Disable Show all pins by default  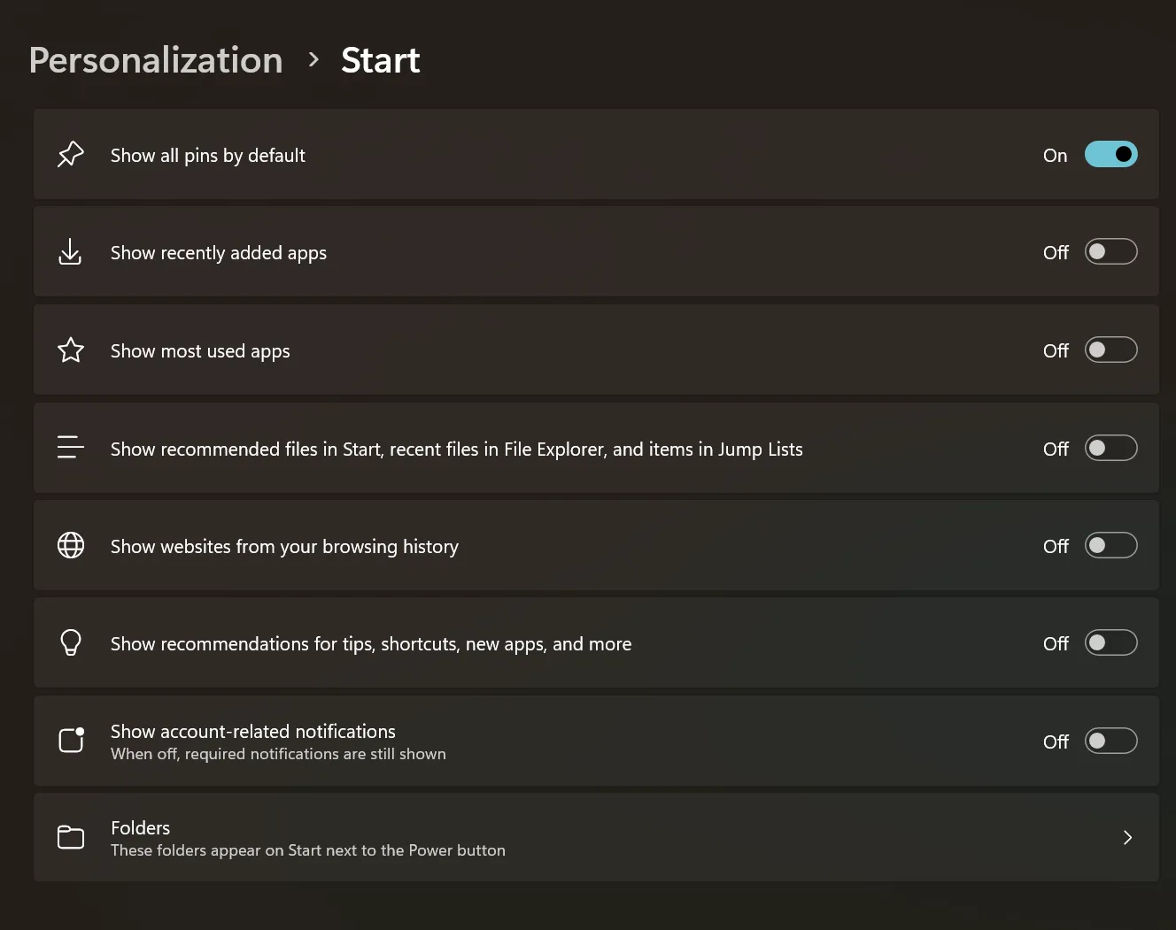click(1110, 154)
